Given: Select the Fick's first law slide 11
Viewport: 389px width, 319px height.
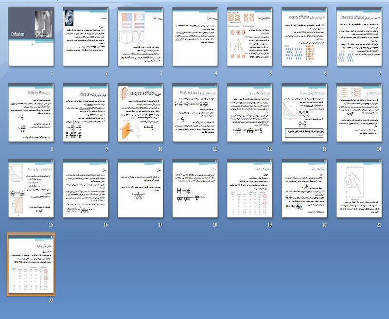Looking at the screenshot, I should click(x=195, y=112).
